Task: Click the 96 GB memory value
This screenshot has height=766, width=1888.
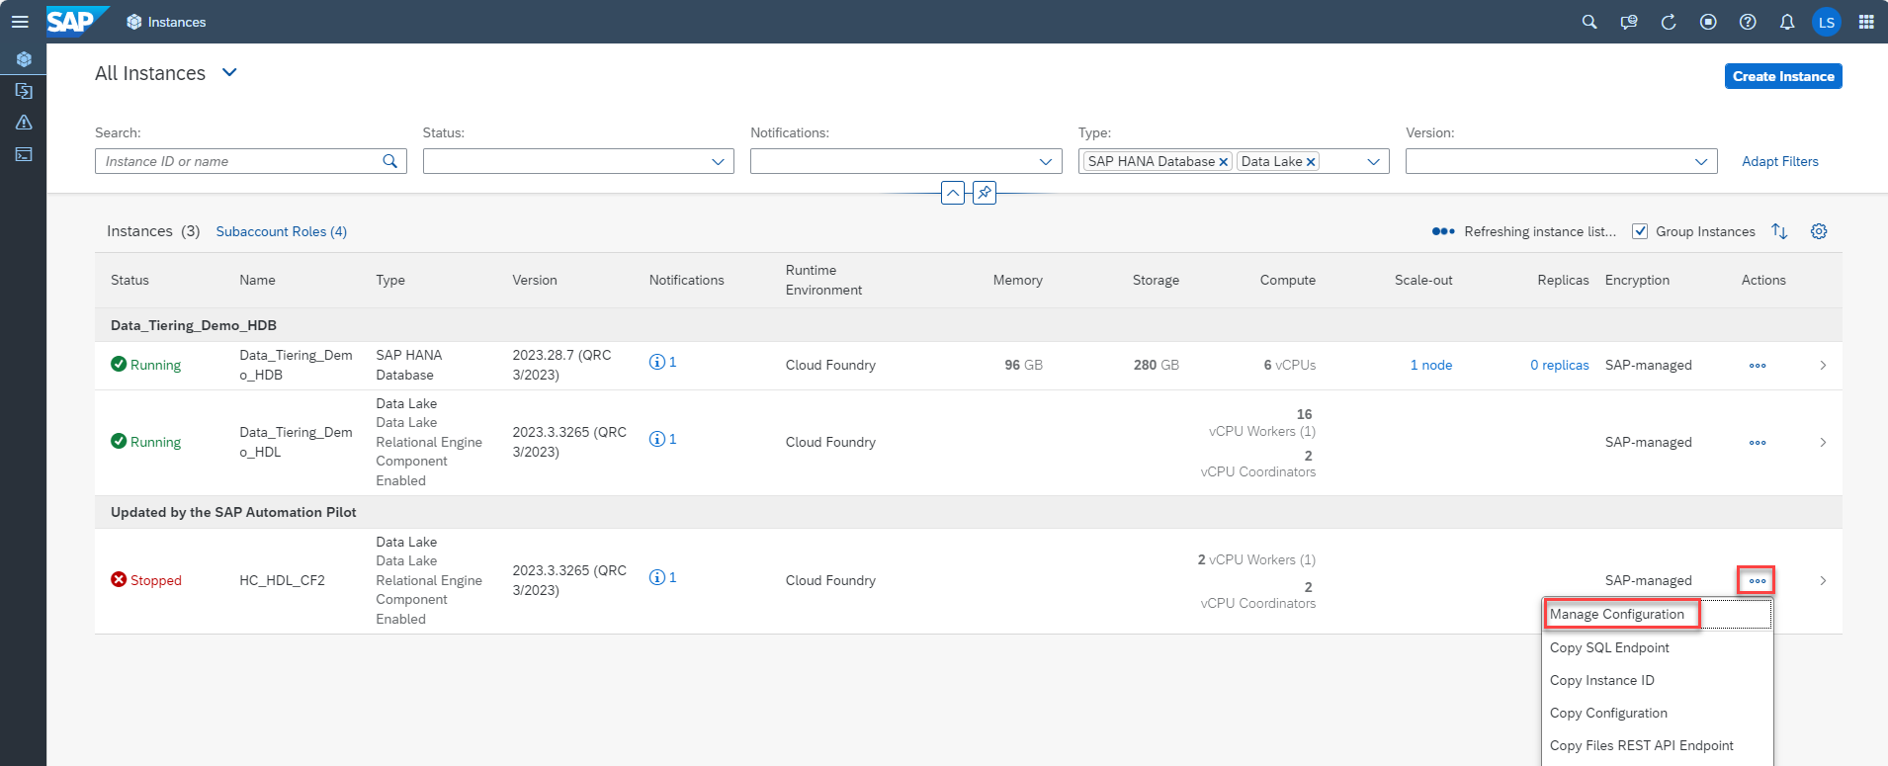Action: pyautogui.click(x=1023, y=365)
